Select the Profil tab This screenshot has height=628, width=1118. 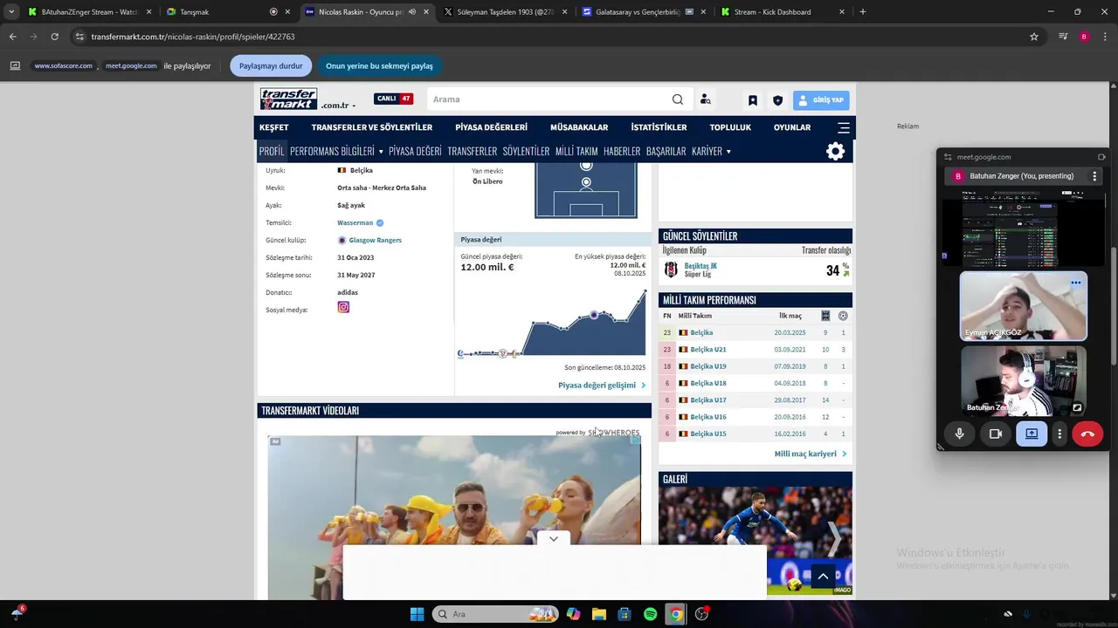coord(272,151)
